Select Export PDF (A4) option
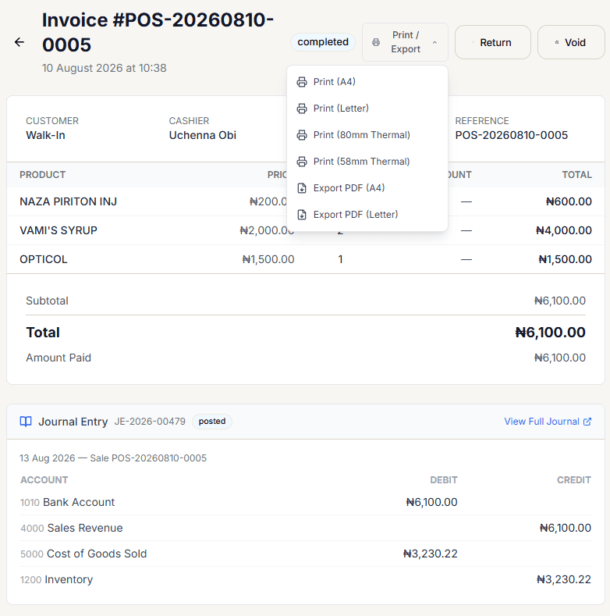Image resolution: width=610 pixels, height=616 pixels. pyautogui.click(x=367, y=188)
